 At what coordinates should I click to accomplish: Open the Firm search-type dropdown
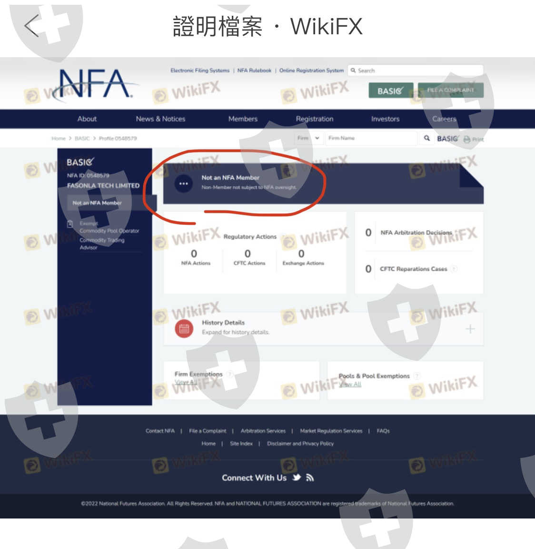tap(308, 138)
